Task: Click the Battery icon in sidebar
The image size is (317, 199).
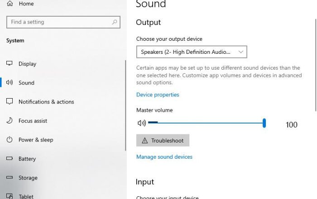Action: coord(10,159)
